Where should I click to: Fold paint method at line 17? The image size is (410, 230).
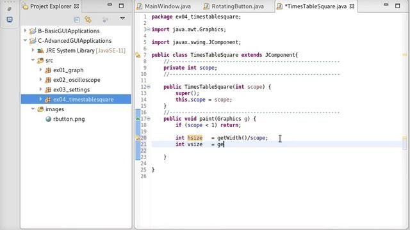[149, 119]
